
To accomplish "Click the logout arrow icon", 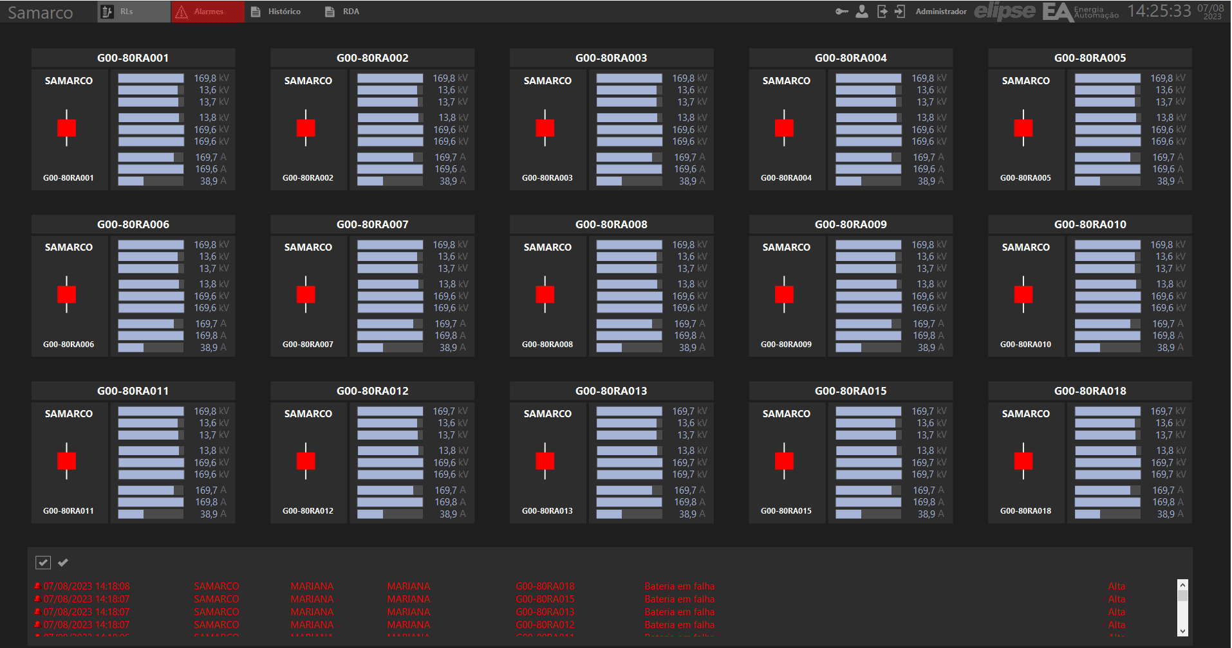I will (882, 12).
